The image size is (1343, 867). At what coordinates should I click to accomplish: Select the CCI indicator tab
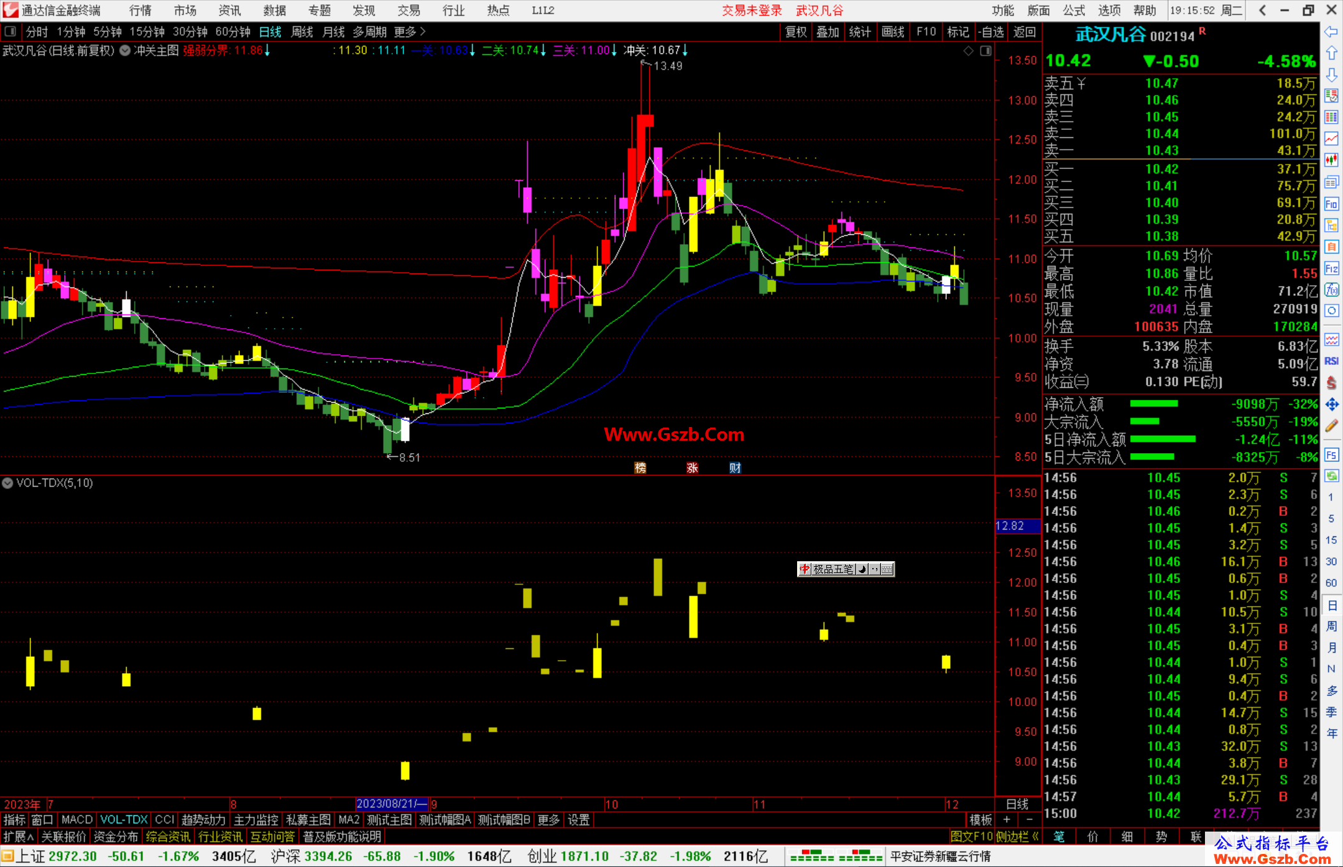point(164,820)
